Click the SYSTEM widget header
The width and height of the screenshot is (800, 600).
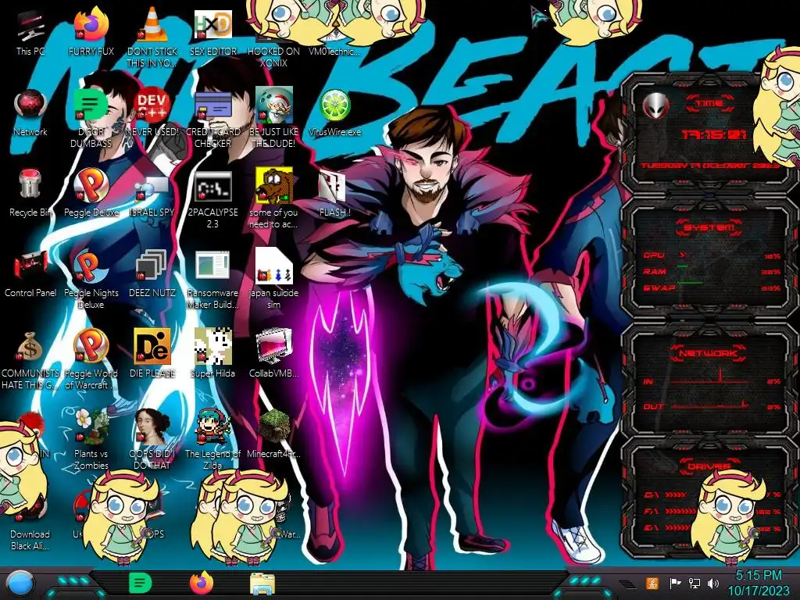708,227
